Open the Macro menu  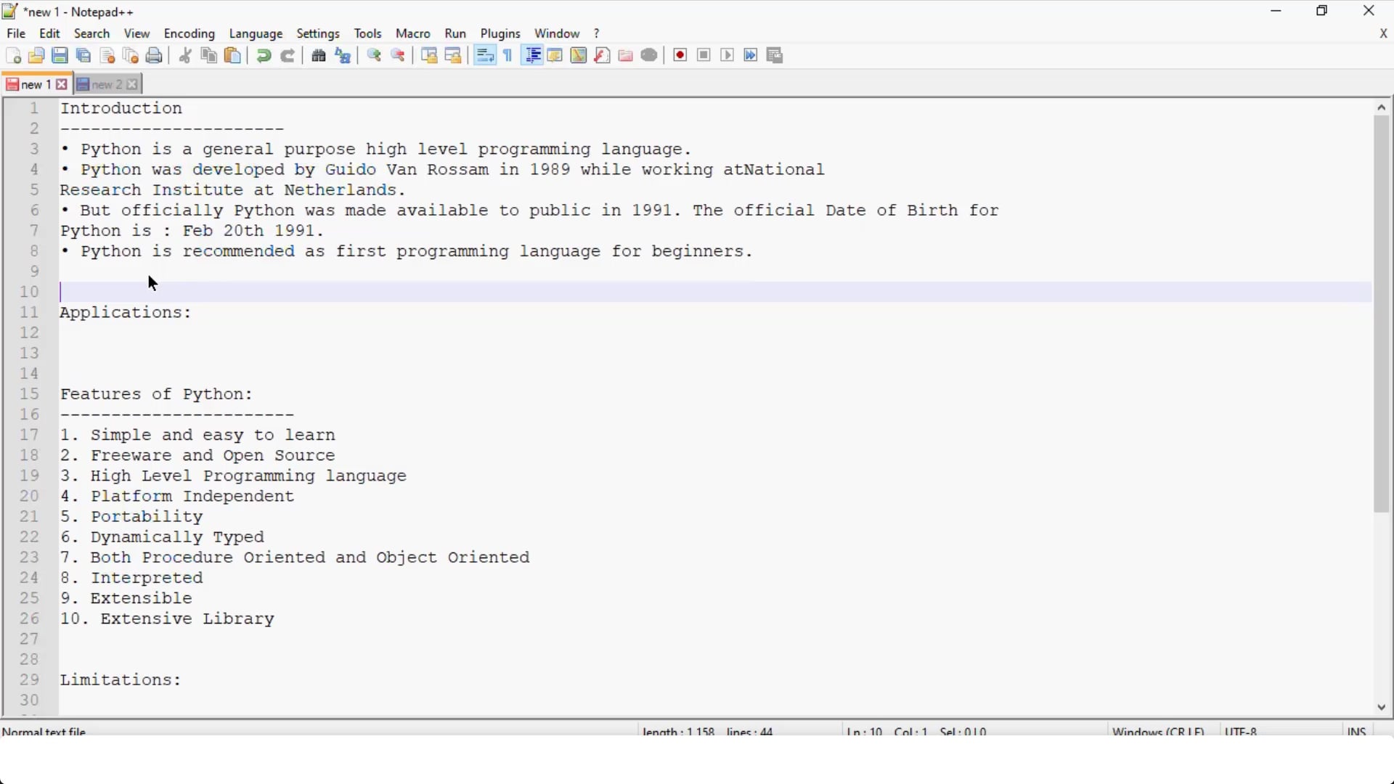[x=413, y=33]
